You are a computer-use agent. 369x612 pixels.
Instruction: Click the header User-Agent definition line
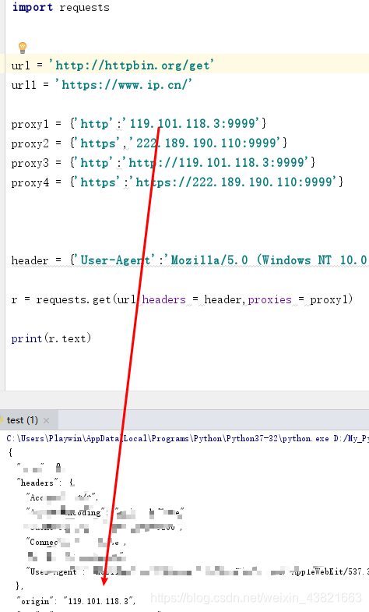189,260
